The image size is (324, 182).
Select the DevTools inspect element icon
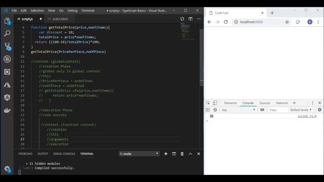208,103
